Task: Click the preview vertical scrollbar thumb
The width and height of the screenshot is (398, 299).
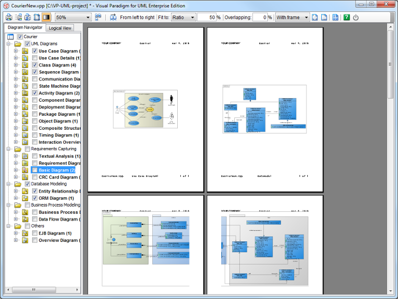Action: (390, 64)
